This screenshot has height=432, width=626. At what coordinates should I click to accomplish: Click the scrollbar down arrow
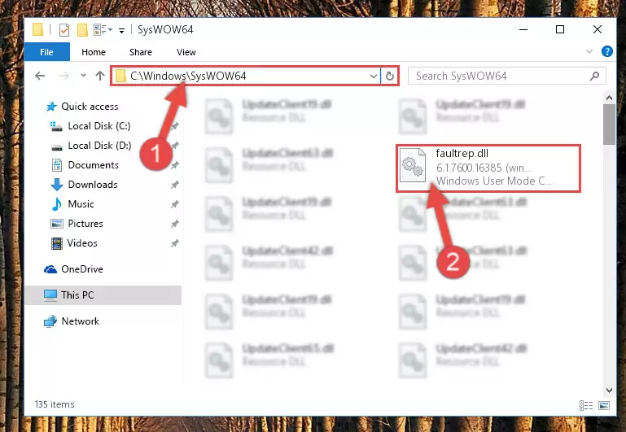[609, 391]
